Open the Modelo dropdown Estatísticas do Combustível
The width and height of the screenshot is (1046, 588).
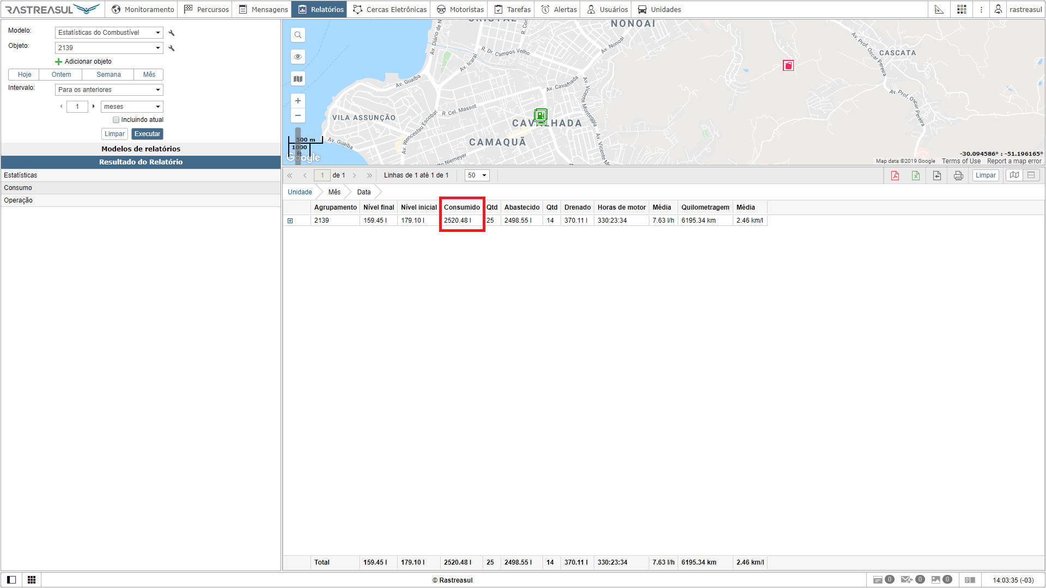(109, 33)
